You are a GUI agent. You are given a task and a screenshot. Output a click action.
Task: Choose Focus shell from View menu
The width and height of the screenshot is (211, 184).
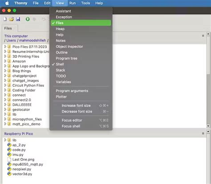tap(81, 126)
